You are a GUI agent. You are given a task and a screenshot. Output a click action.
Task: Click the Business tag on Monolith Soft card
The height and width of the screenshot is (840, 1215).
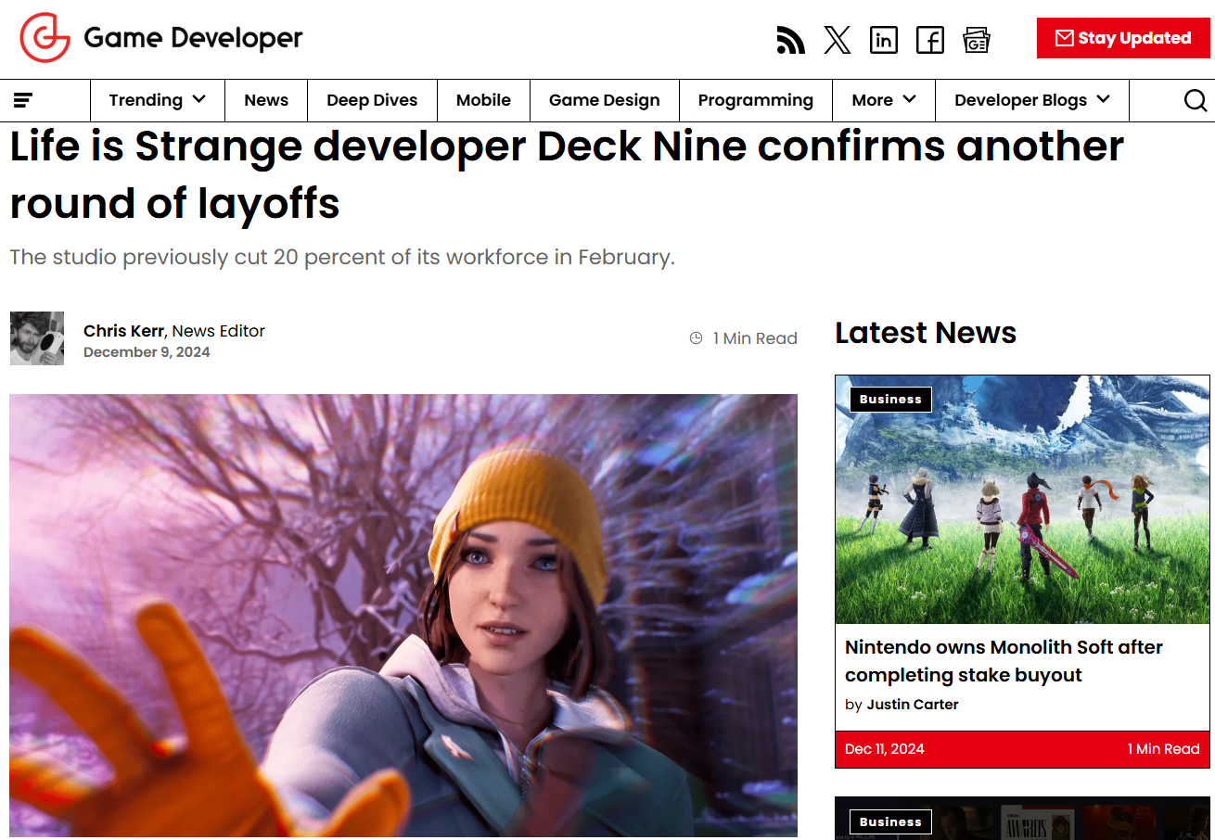click(x=890, y=400)
